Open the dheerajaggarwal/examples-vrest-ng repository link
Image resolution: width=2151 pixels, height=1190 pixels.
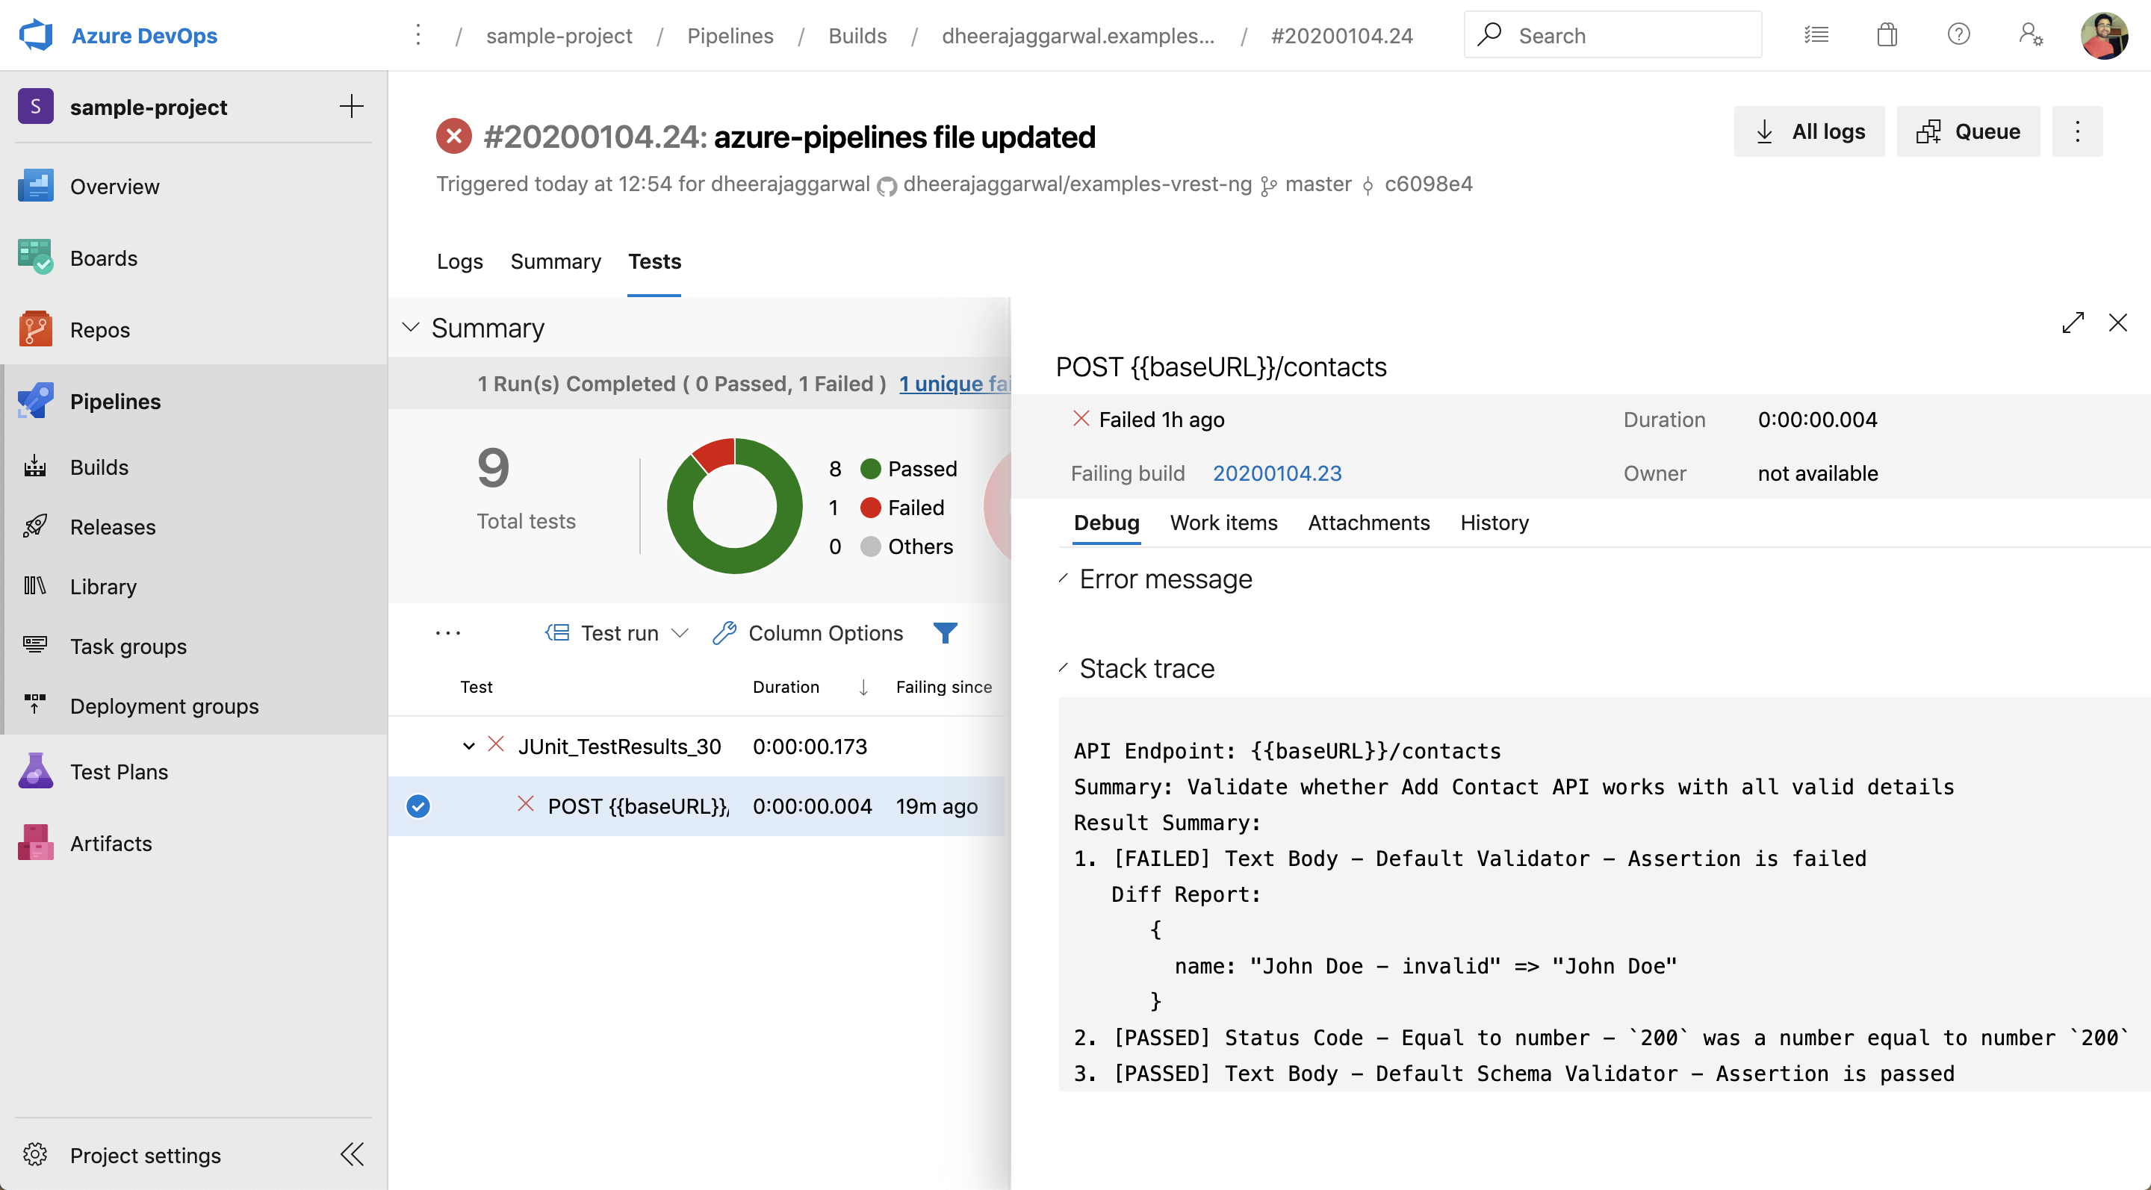1077,184
